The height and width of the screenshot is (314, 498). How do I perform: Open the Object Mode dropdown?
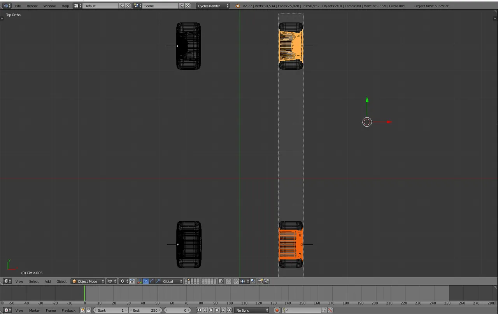tap(88, 281)
